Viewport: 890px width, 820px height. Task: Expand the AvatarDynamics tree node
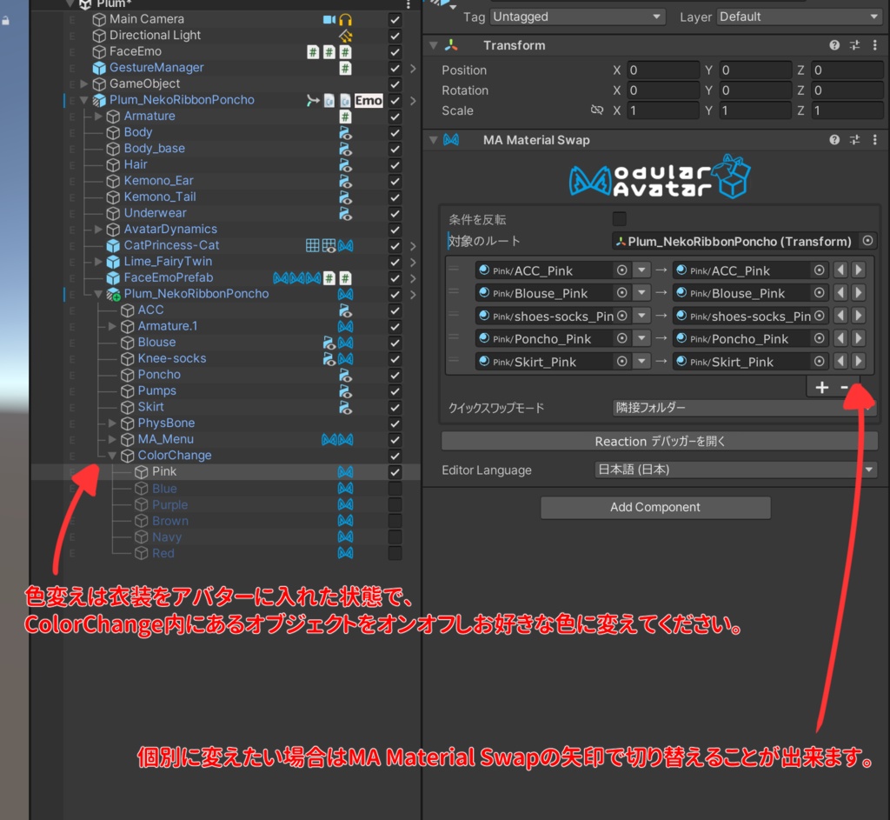pos(98,230)
